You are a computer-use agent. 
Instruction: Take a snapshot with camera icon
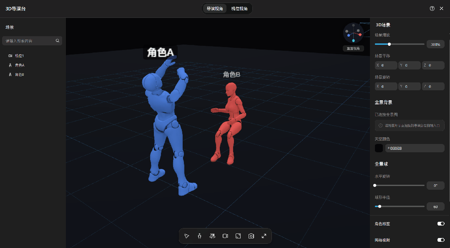point(251,236)
